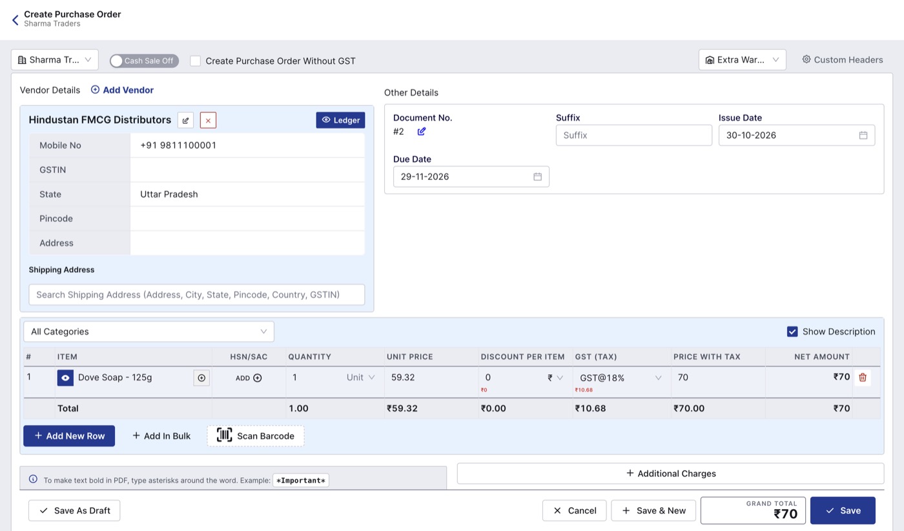The width and height of the screenshot is (904, 531).
Task: Open Custom Headers settings
Action: pos(843,60)
